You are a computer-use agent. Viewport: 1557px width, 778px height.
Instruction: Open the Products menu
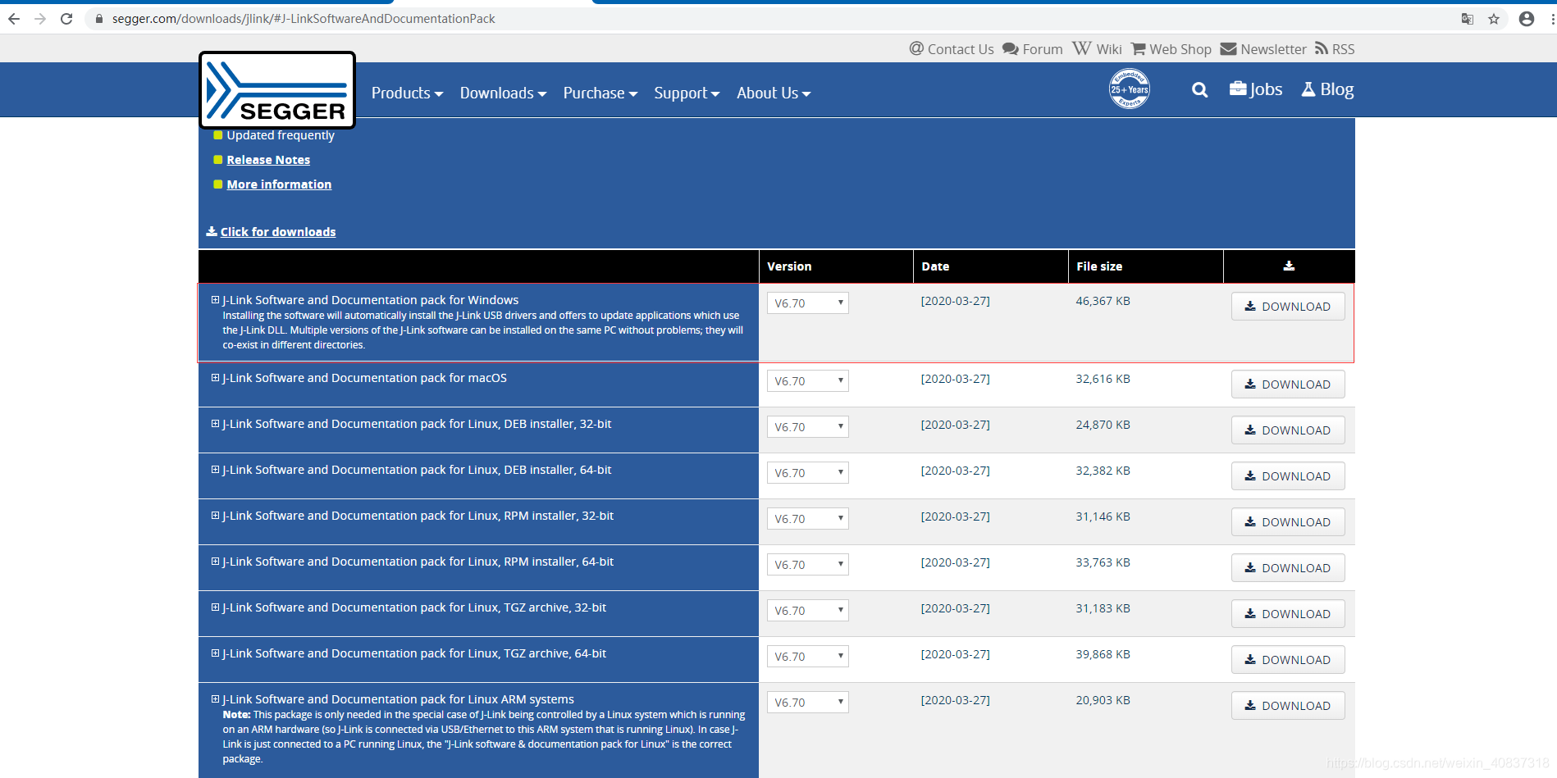coord(407,93)
